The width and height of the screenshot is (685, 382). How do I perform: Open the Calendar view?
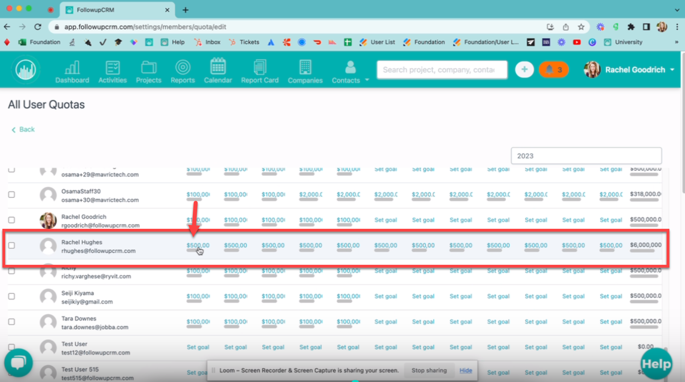coord(218,71)
